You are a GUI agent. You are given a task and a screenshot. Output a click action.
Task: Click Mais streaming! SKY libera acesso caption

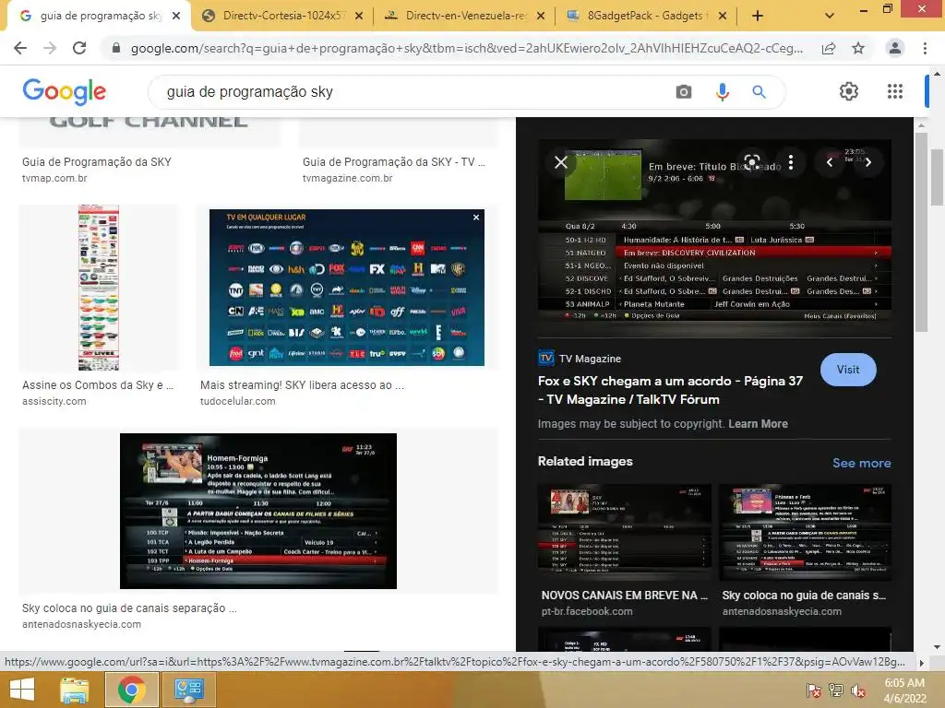[x=302, y=385]
